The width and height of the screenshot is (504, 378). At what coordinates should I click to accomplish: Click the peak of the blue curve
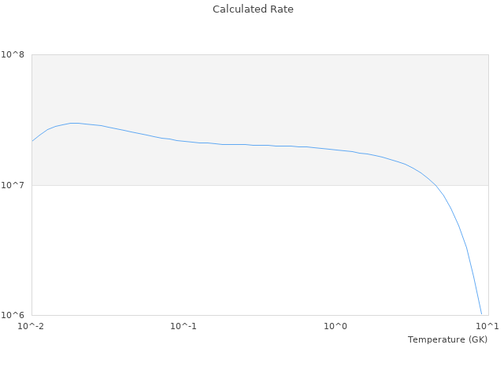point(74,123)
